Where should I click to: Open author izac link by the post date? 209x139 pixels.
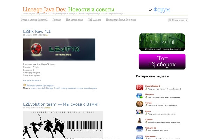[x=47, y=35]
